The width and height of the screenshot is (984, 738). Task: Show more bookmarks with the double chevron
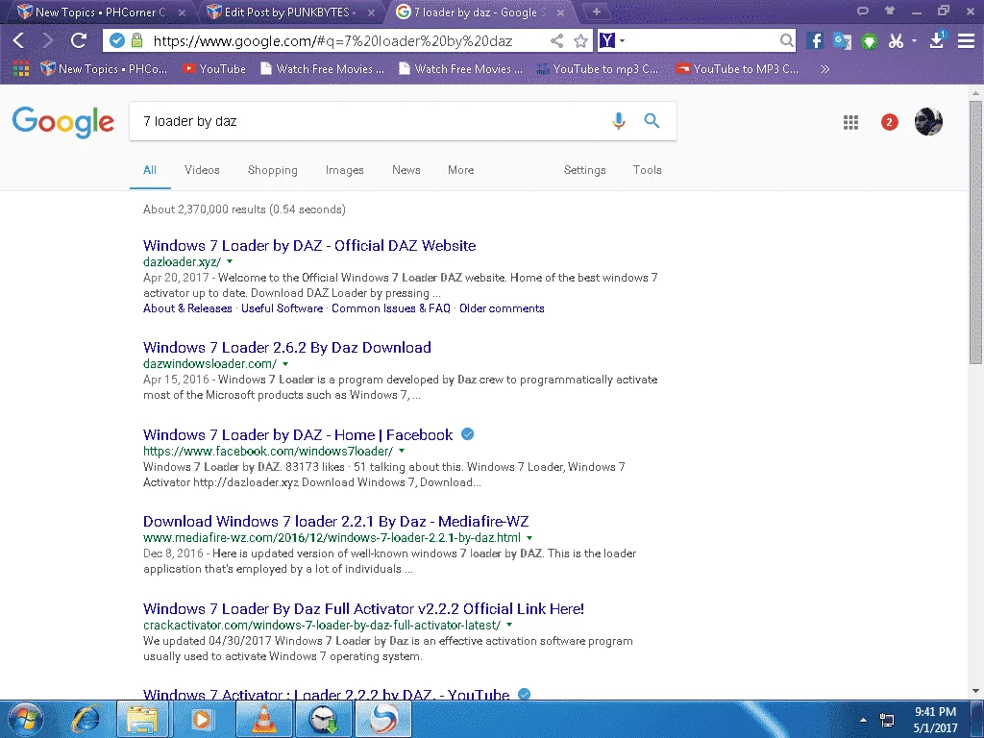824,68
